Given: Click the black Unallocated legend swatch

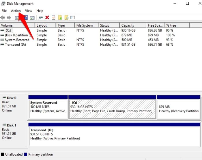Looking at the screenshot, I should 2,155.
